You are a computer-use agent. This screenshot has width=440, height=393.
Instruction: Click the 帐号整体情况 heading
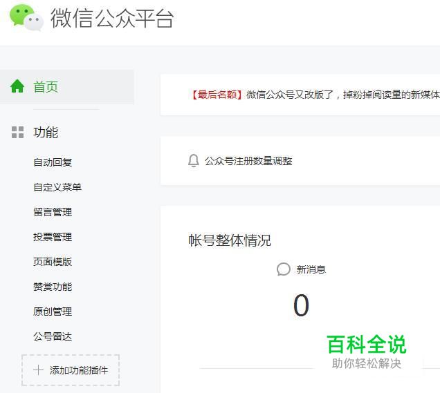coord(230,240)
